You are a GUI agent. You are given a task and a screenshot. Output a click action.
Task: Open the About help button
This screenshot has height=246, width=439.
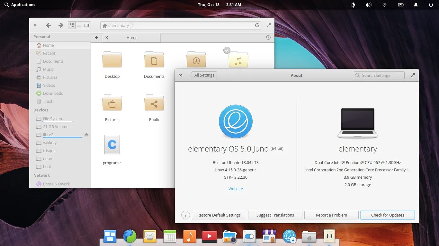click(185, 215)
